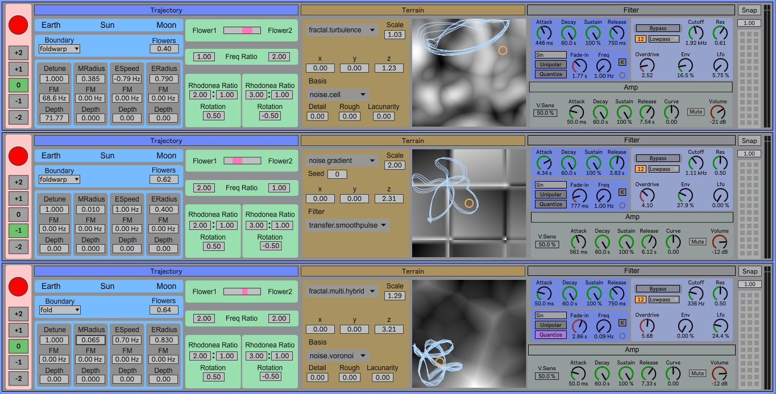The image size is (776, 394).
Task: Click the orange circle marker on the bottom terrain
Action: coord(439,361)
